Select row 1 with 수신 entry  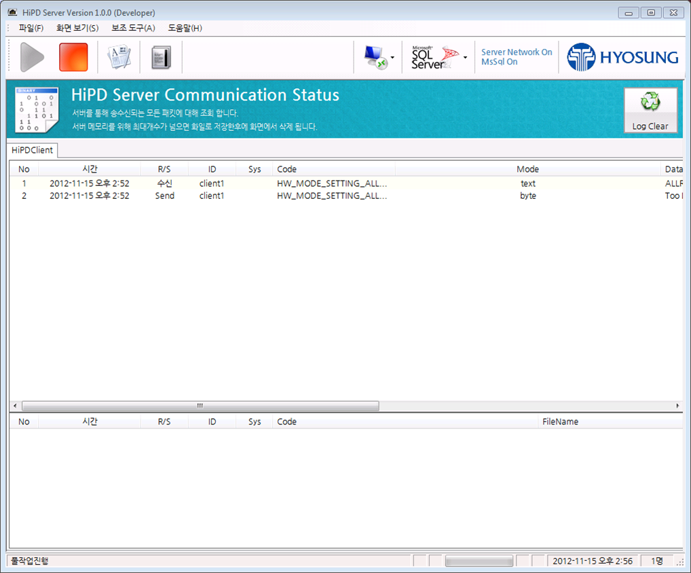tap(346, 183)
